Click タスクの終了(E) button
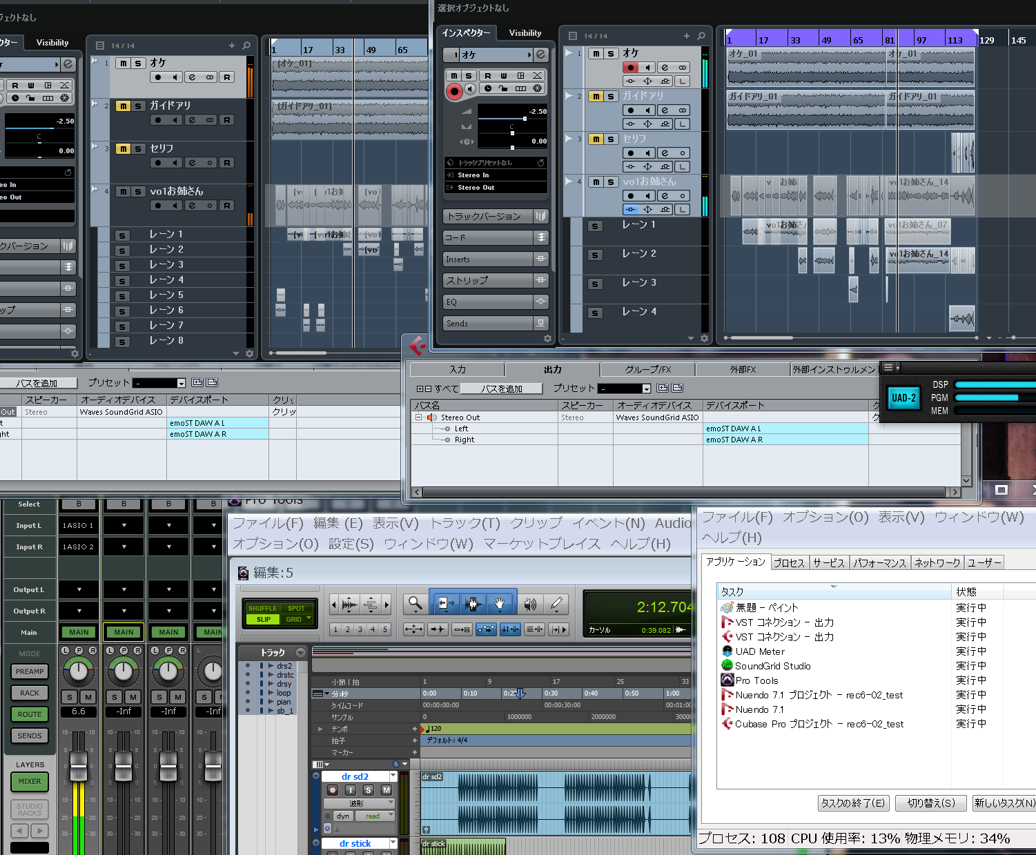 (x=853, y=803)
